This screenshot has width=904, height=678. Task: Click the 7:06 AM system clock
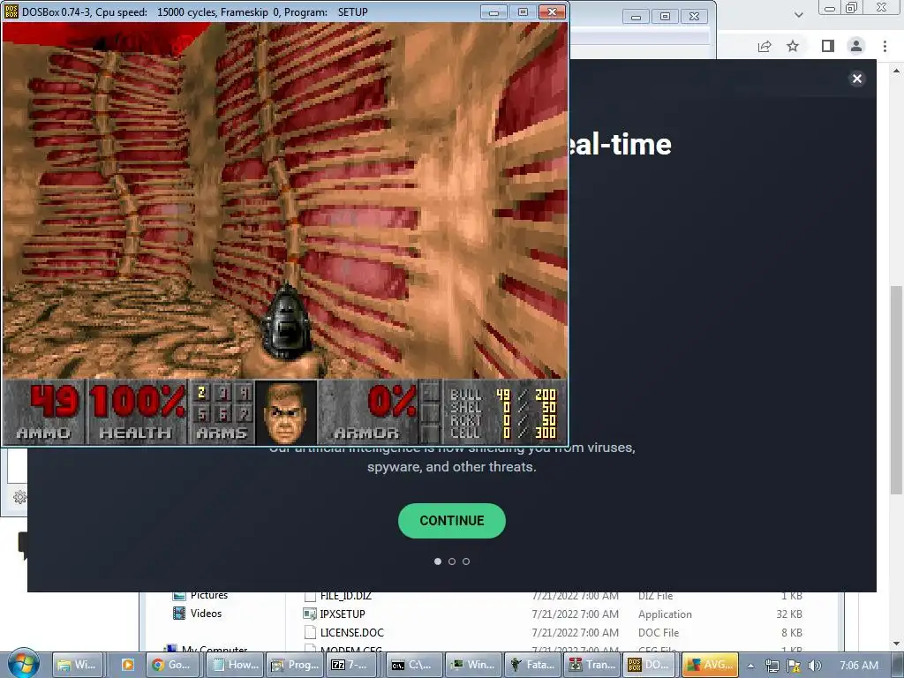858,665
